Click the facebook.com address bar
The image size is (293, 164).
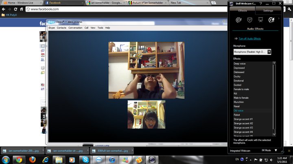click(126, 9)
